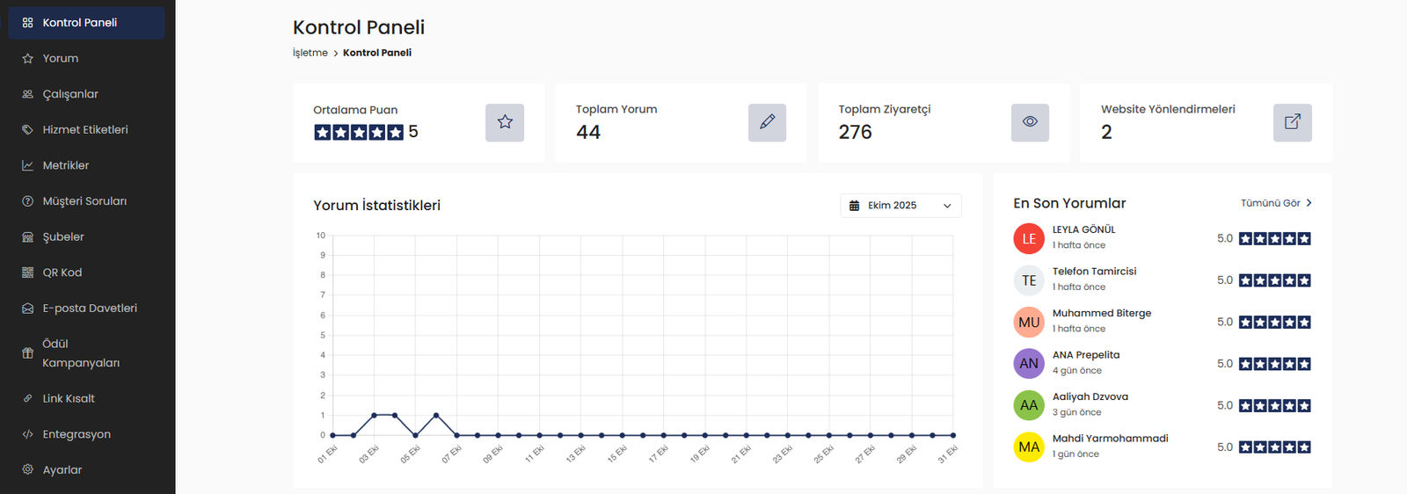Click the star icon in Ortalama Puan card
1407x494 pixels.
point(504,122)
